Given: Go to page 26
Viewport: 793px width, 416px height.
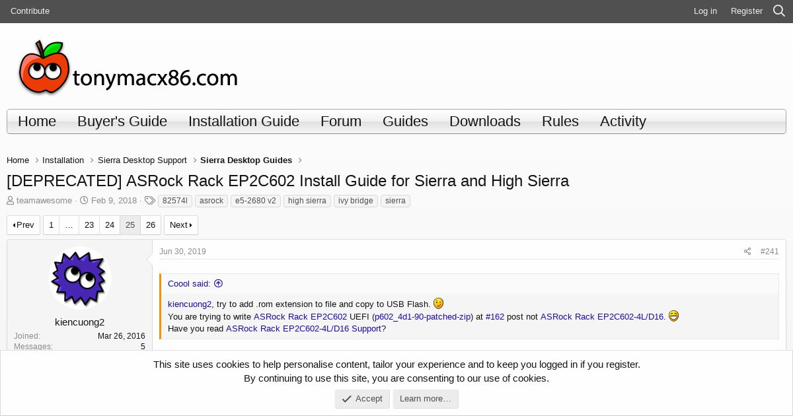Looking at the screenshot, I should 151,225.
